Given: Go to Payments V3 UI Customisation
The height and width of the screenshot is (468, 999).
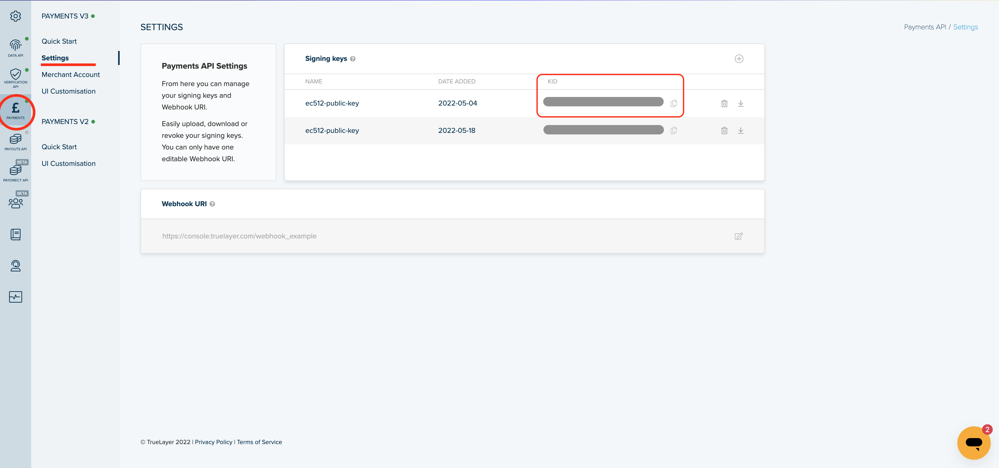Looking at the screenshot, I should pyautogui.click(x=68, y=92).
